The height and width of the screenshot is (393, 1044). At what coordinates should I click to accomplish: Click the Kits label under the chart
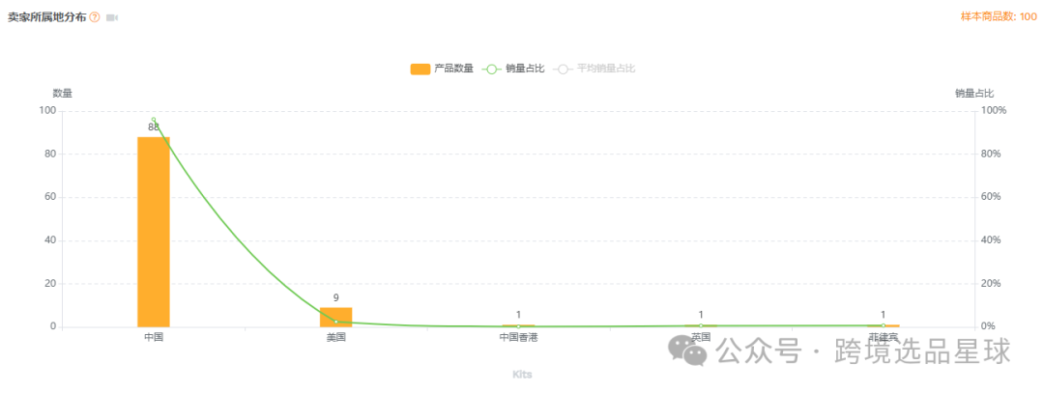(x=522, y=375)
